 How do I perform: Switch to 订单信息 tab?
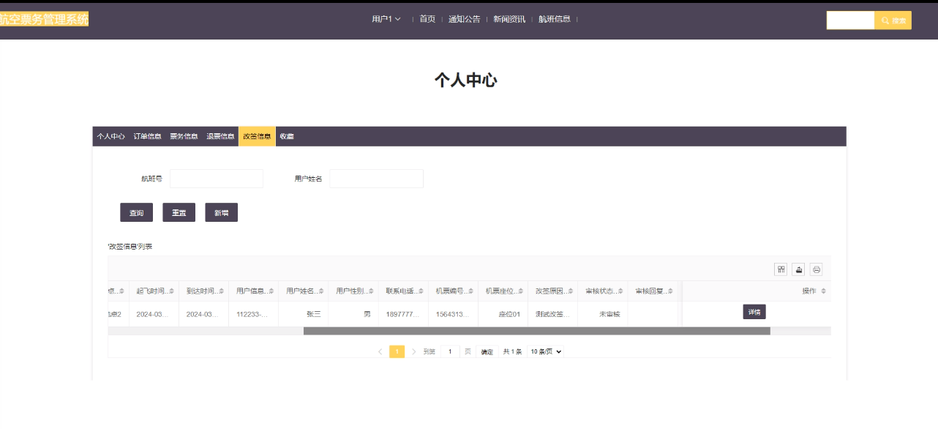[x=147, y=136]
